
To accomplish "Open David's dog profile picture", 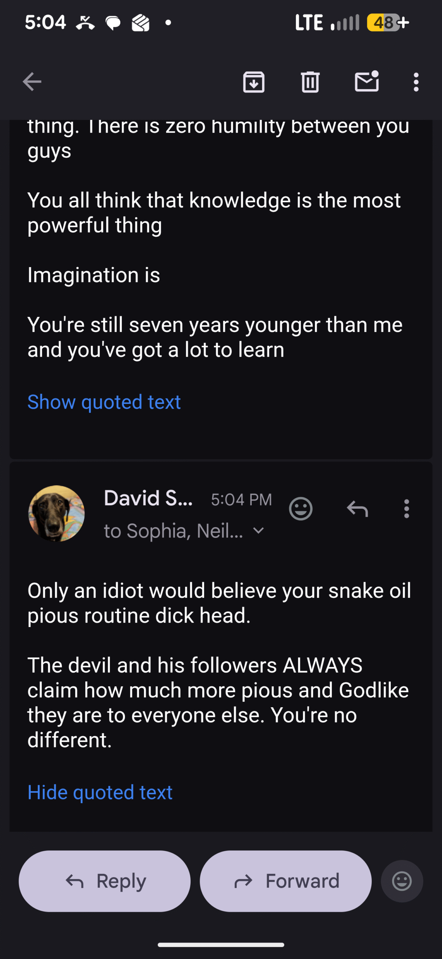I will tap(56, 513).
